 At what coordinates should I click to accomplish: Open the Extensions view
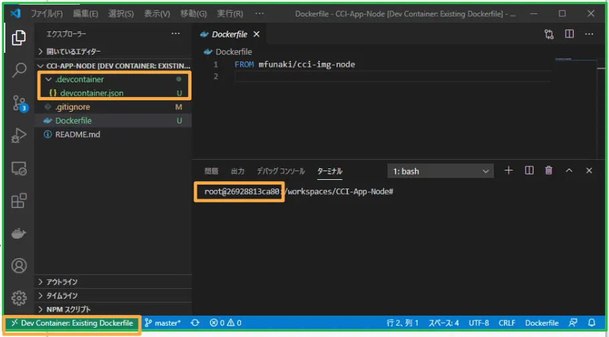point(19,201)
